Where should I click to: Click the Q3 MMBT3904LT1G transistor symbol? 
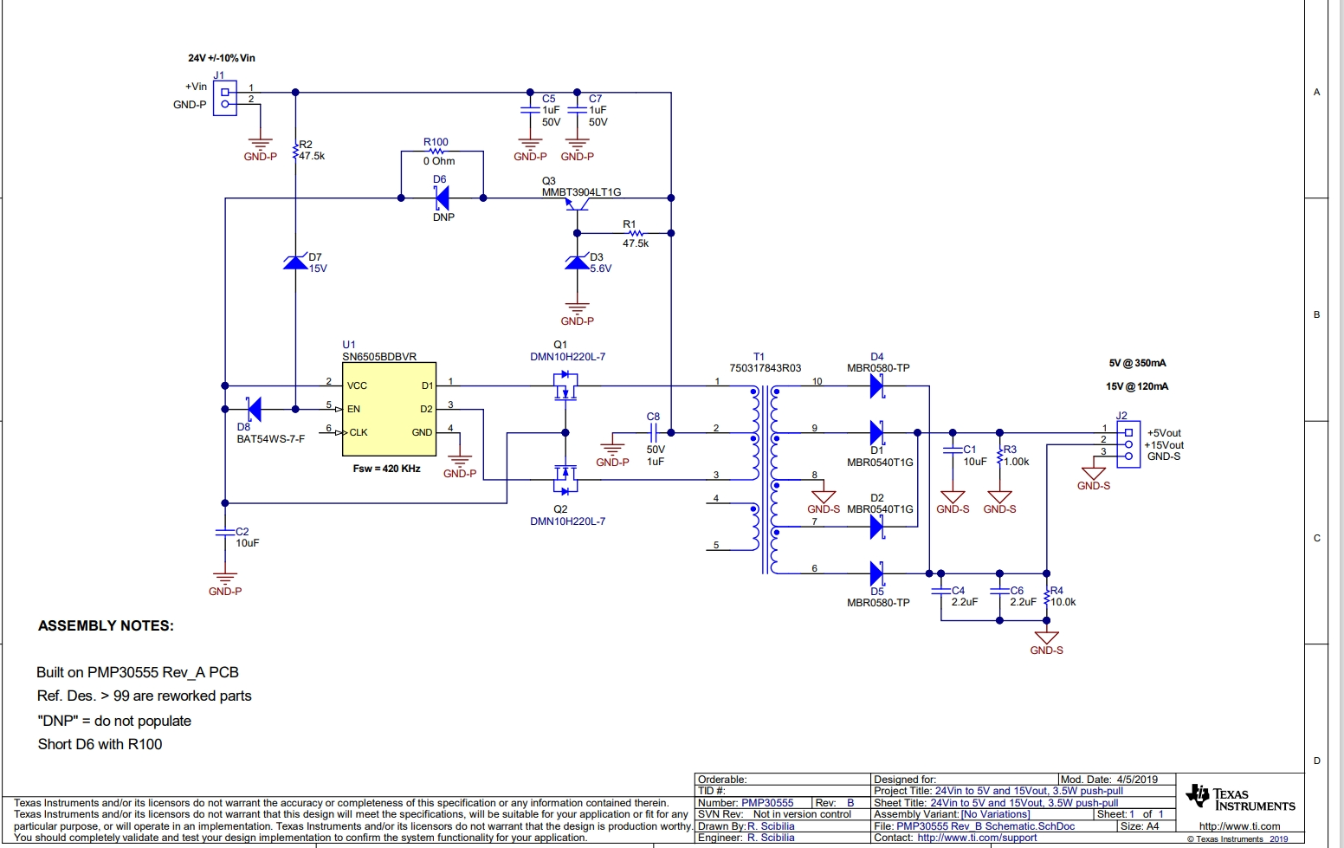pos(577,204)
